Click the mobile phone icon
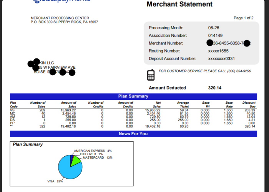Screen dimensions: 269x192 pyautogui.click(x=151, y=75)
